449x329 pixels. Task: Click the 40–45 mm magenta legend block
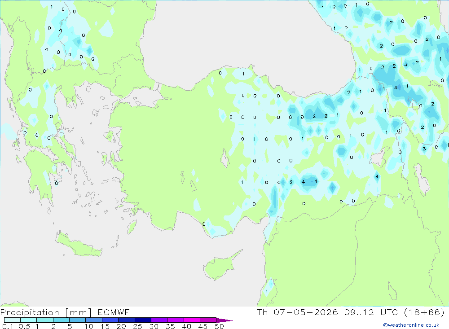point(192,320)
